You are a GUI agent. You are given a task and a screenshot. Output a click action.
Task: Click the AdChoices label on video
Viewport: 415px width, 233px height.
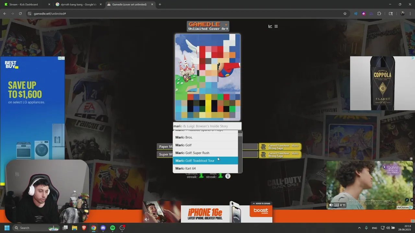pyautogui.click(x=405, y=207)
